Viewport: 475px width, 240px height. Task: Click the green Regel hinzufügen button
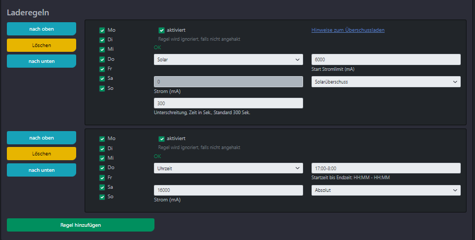pos(80,225)
